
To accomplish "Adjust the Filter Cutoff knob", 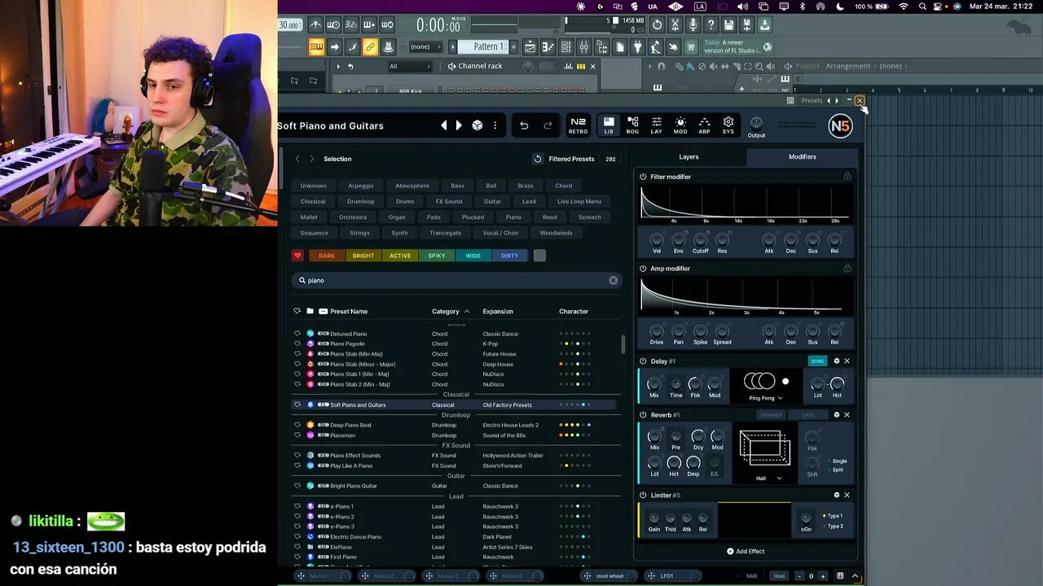I will [700, 240].
